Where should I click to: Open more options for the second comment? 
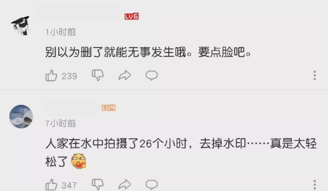(315, 185)
